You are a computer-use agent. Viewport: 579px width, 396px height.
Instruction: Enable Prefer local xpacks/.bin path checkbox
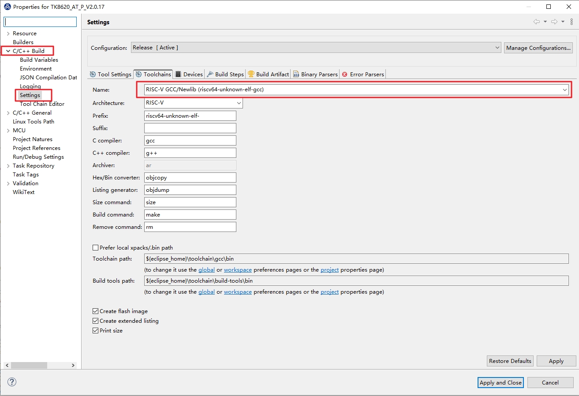[95, 248]
